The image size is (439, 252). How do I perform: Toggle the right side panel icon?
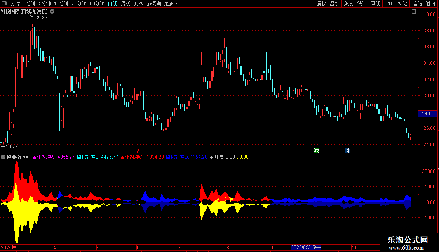(414, 12)
